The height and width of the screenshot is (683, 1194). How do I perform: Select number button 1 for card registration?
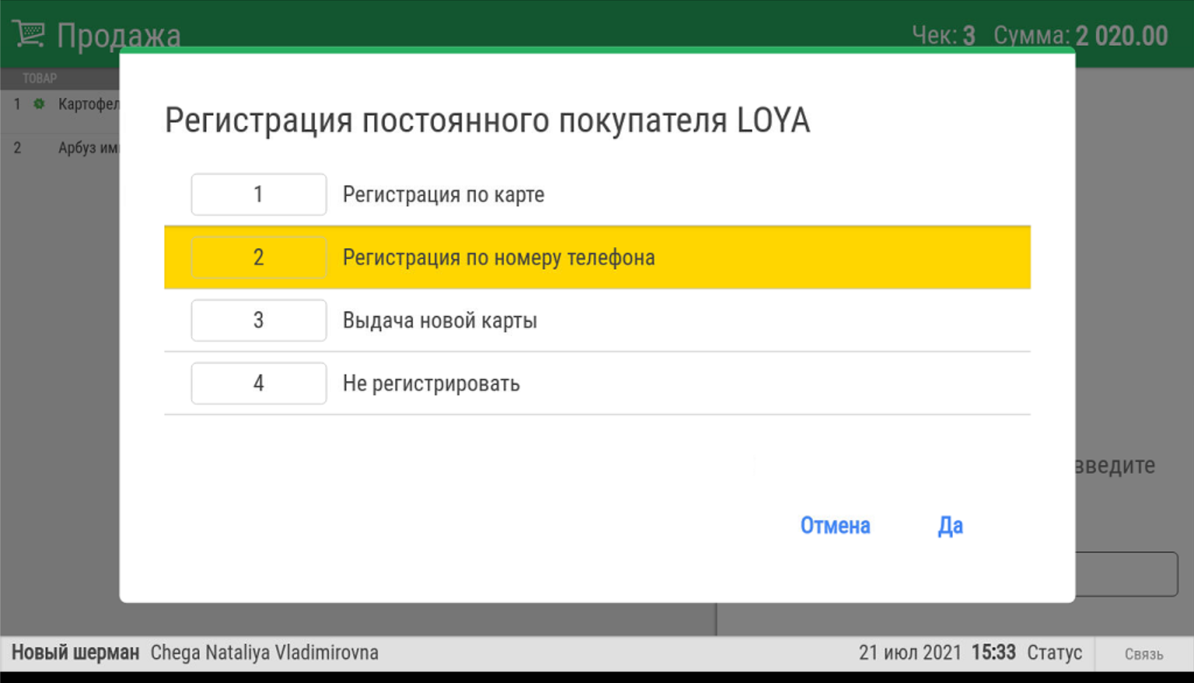click(259, 194)
